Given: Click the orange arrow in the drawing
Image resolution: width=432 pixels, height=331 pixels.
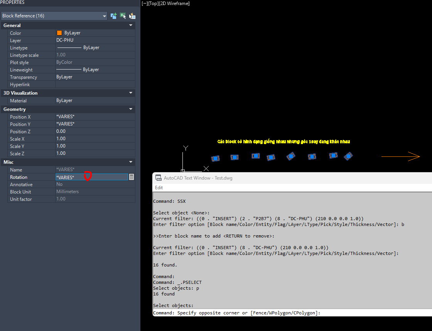Looking at the screenshot, I should coord(400,156).
